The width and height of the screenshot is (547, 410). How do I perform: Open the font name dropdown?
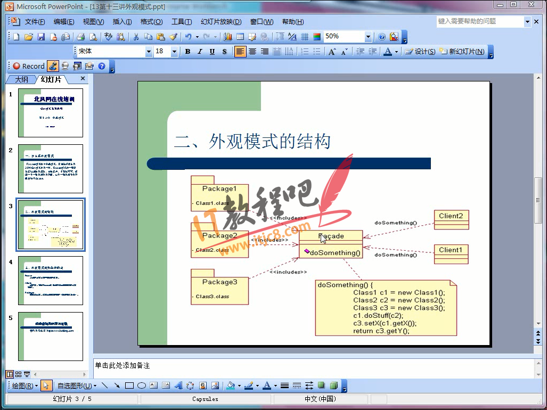click(149, 52)
